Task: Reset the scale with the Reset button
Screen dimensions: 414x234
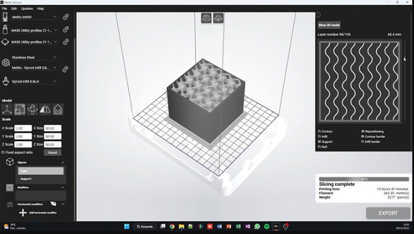Action: point(53,153)
